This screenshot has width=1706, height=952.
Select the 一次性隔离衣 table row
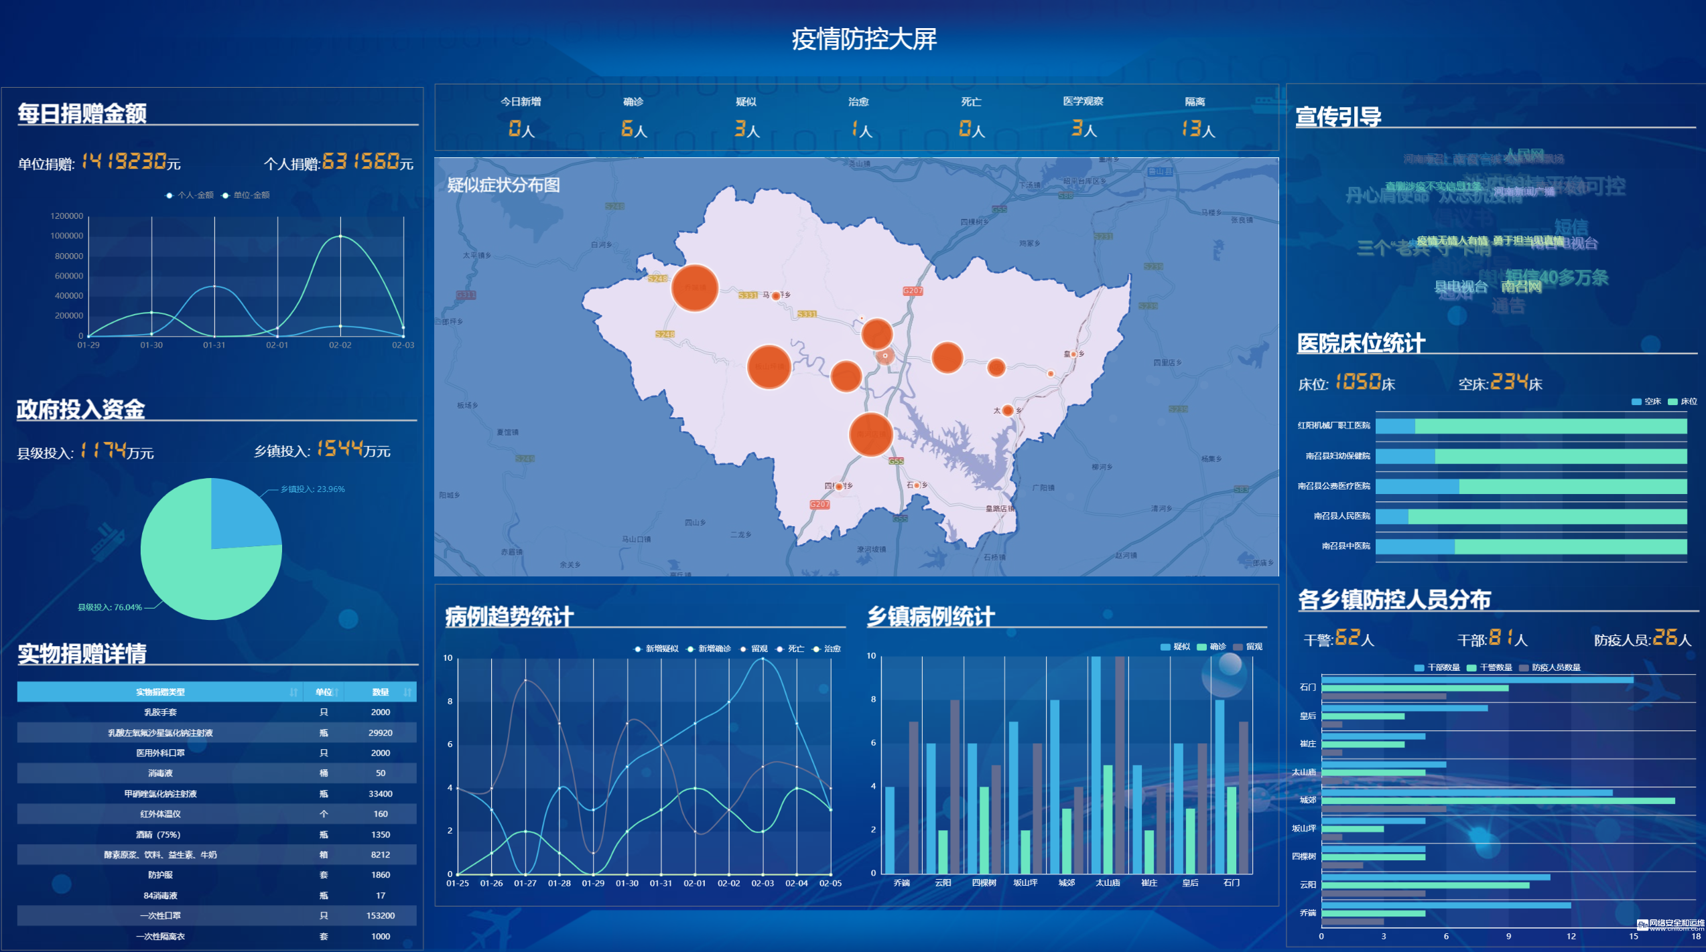(216, 937)
